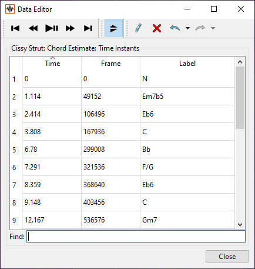Click the pencil edit row icon
Image resolution: width=255 pixels, height=269 pixels.
[x=139, y=28]
